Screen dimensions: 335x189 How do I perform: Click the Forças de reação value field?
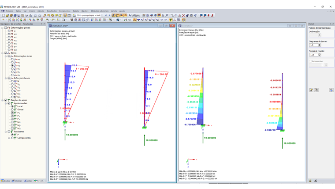pyautogui.click(x=314, y=55)
